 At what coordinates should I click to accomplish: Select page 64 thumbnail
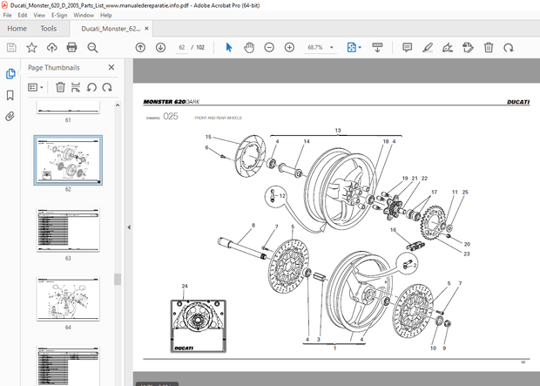pos(68,299)
